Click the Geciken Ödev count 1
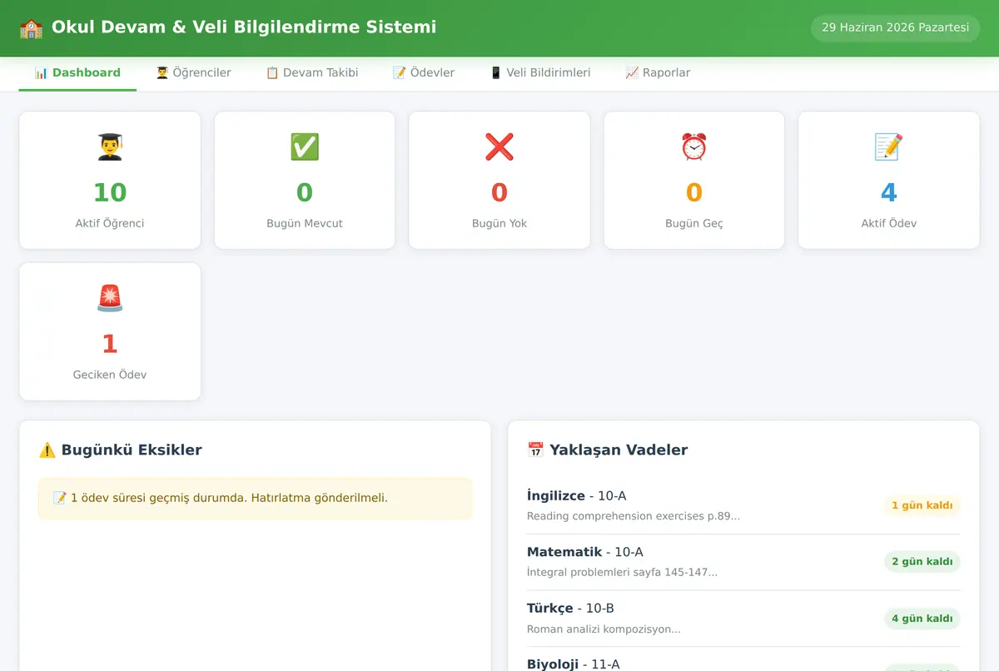 pos(110,344)
